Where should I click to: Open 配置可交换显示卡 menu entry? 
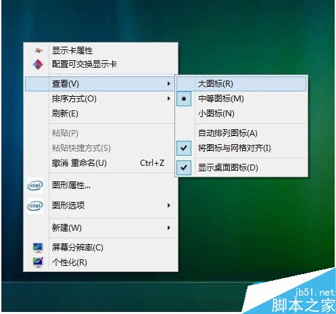[x=101, y=64]
